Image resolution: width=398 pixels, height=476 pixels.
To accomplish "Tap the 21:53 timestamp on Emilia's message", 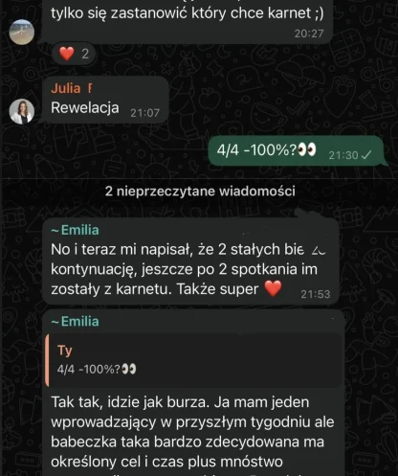I will [316, 294].
